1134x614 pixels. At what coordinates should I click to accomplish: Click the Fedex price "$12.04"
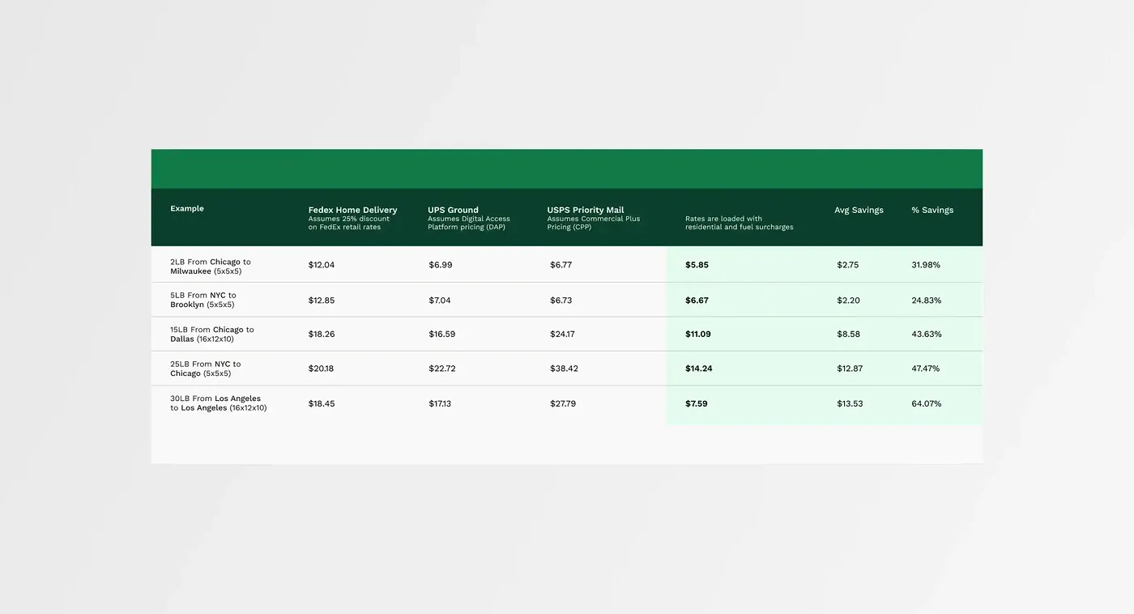point(322,265)
